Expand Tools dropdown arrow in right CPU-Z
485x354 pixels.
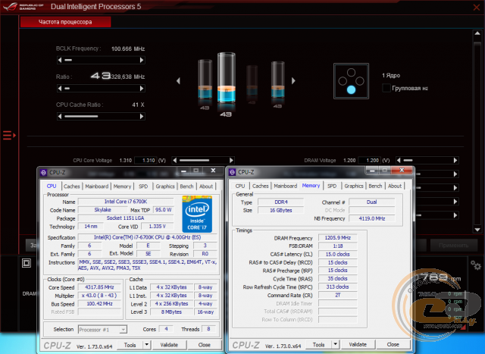point(335,344)
